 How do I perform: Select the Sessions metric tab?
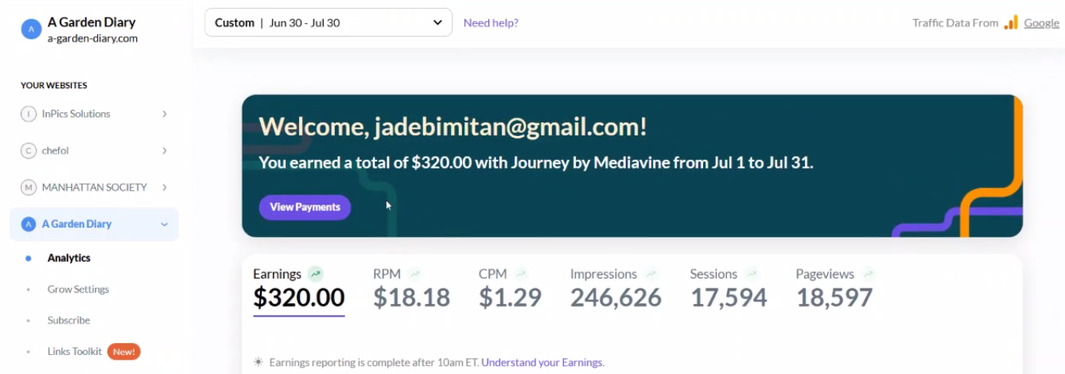pos(728,289)
